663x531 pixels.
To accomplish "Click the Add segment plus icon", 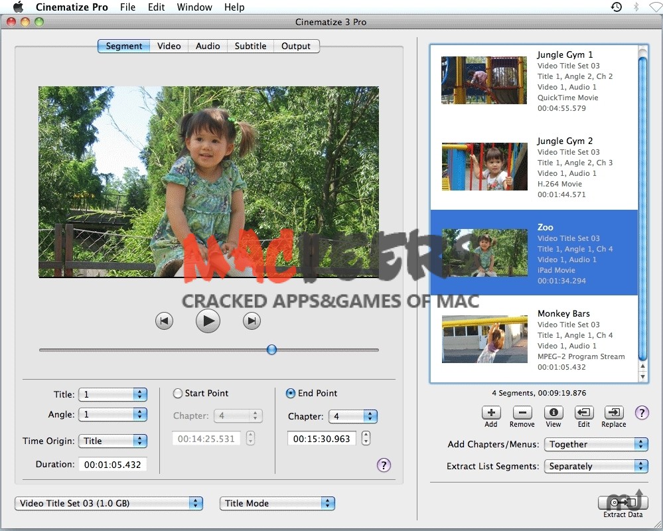I will coord(491,413).
